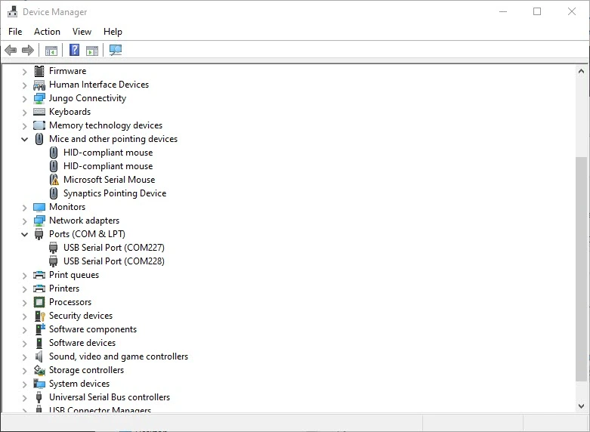
Task: Open the View menu
Action: click(x=82, y=32)
